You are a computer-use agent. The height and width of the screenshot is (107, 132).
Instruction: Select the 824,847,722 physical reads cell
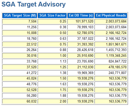pyautogui.click(x=111, y=61)
